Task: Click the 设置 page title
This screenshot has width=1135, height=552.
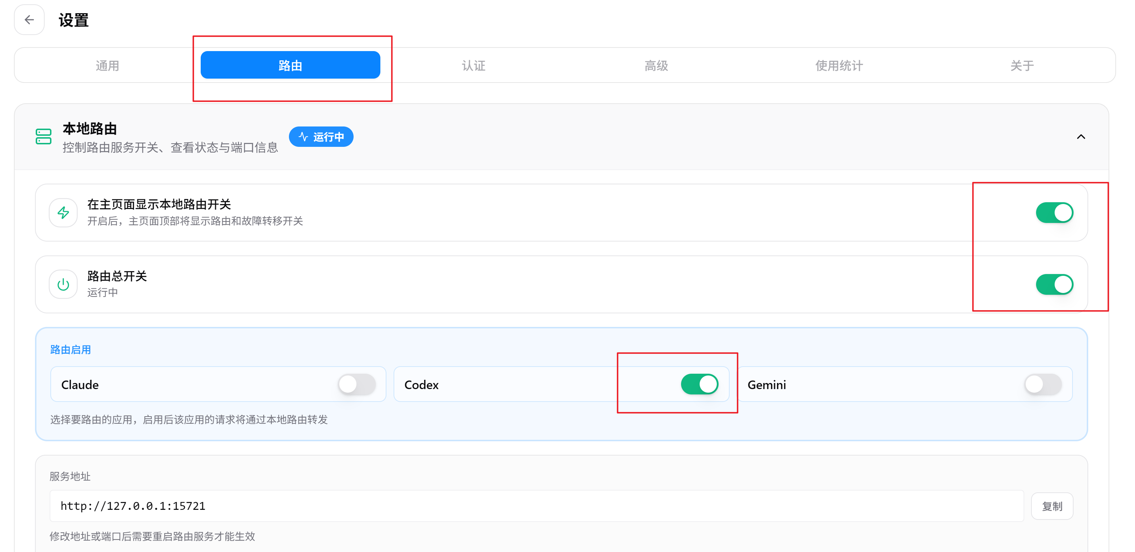Action: pos(74,20)
